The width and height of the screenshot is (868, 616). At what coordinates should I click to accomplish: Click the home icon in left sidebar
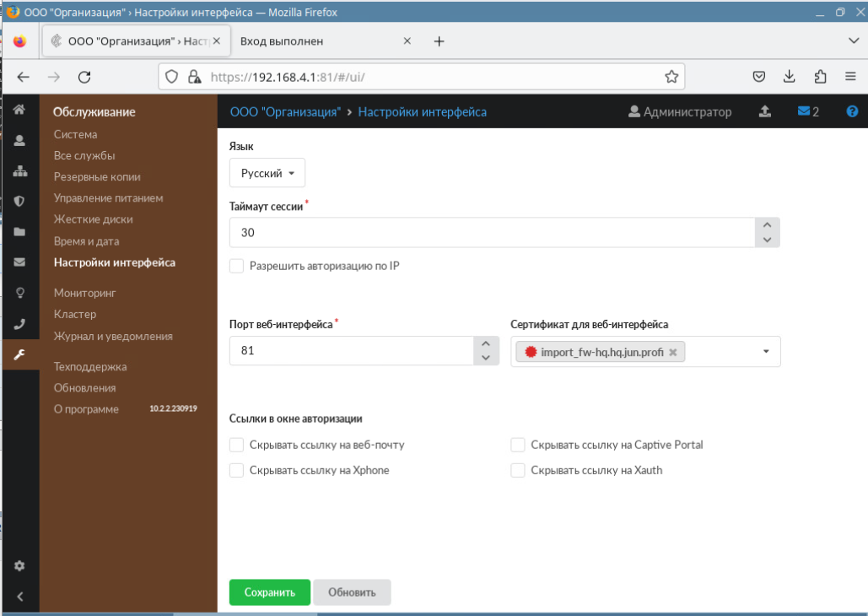pyautogui.click(x=19, y=110)
